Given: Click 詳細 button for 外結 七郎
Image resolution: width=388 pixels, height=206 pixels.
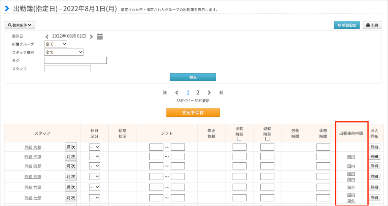Looking at the screenshot, I should (374, 198).
